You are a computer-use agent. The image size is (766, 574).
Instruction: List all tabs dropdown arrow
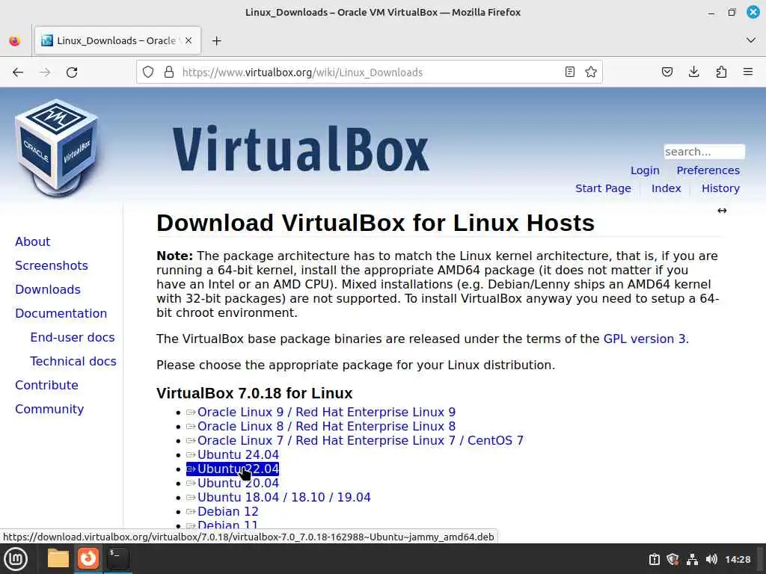pyautogui.click(x=751, y=40)
